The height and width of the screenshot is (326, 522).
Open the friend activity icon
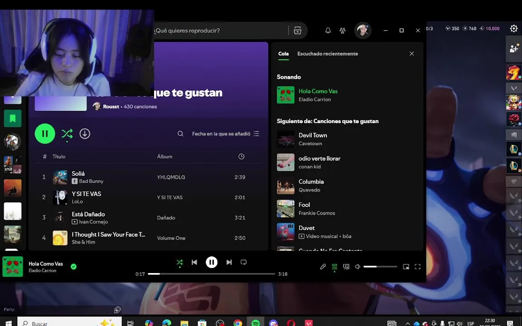(342, 31)
